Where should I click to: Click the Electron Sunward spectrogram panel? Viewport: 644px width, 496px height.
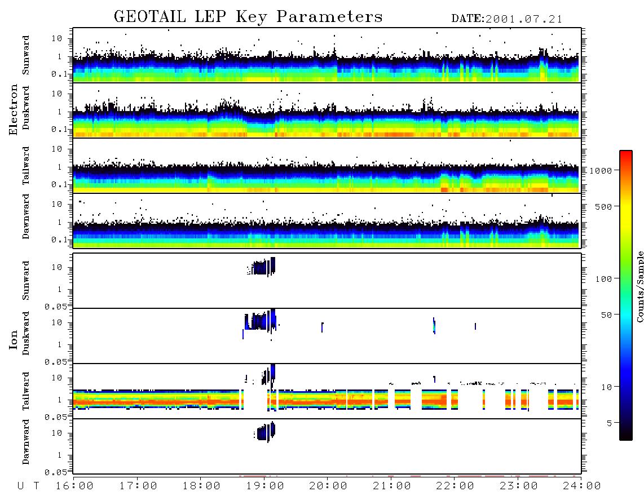point(327,55)
